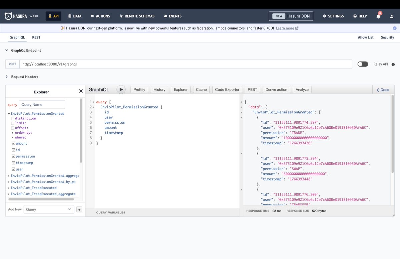This screenshot has width=400, height=259.
Task: Click the 529 bytes response size
Action: pos(319,211)
